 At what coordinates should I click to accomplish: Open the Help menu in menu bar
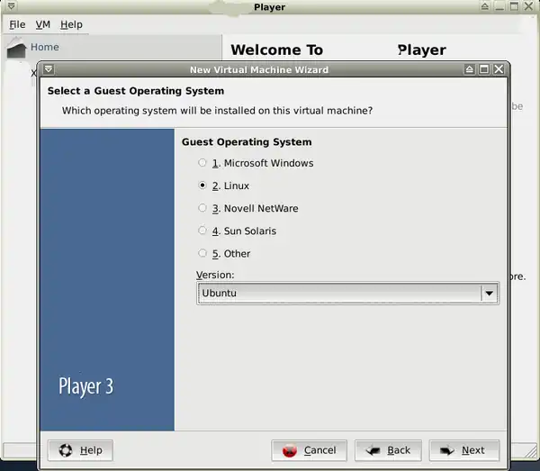pyautogui.click(x=71, y=24)
